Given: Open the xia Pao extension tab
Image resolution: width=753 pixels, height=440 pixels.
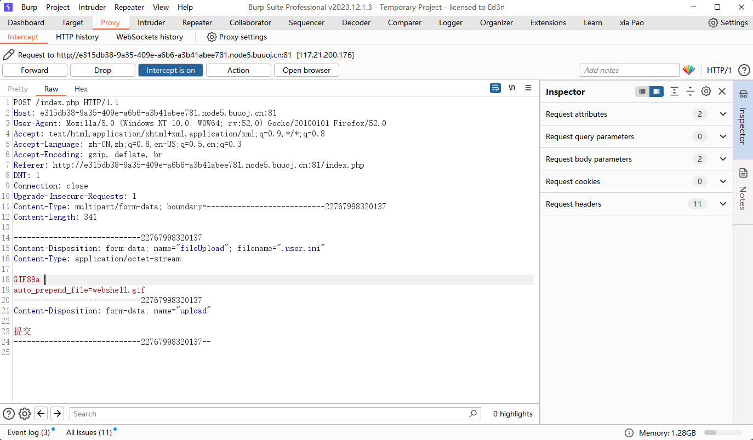Looking at the screenshot, I should coord(631,22).
